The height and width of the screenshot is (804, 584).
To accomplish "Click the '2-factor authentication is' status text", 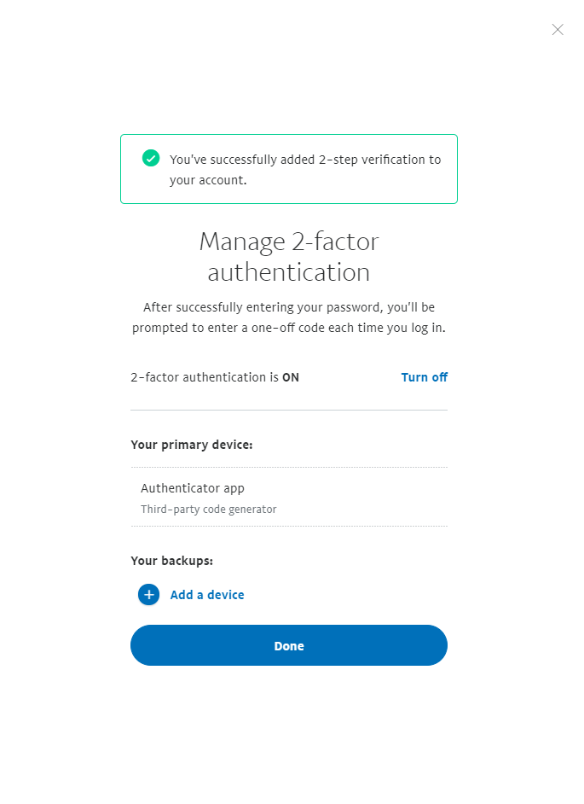I will [x=205, y=377].
